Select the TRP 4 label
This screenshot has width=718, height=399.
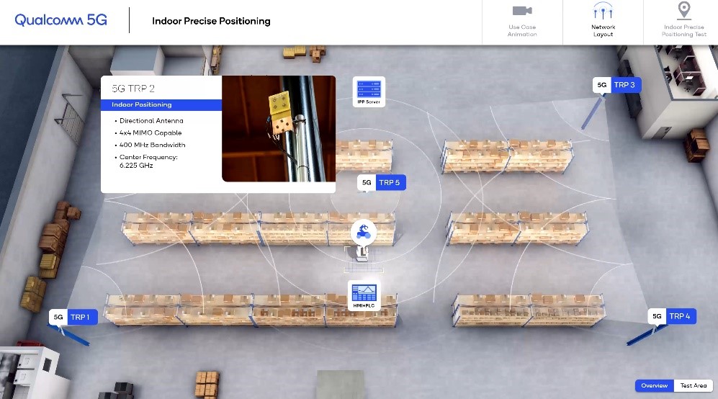click(679, 316)
